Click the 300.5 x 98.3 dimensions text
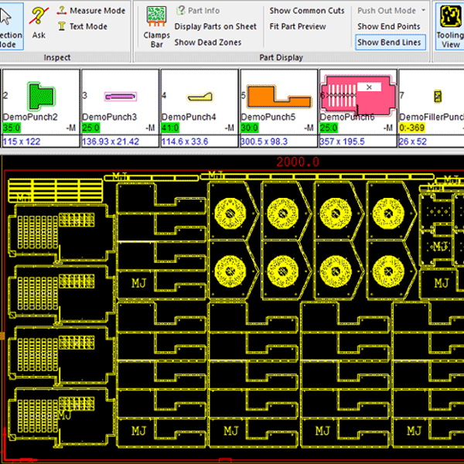The width and height of the screenshot is (464, 464). tap(264, 142)
